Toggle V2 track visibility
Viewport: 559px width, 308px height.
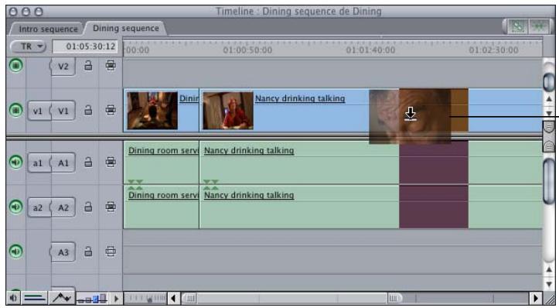15,66
